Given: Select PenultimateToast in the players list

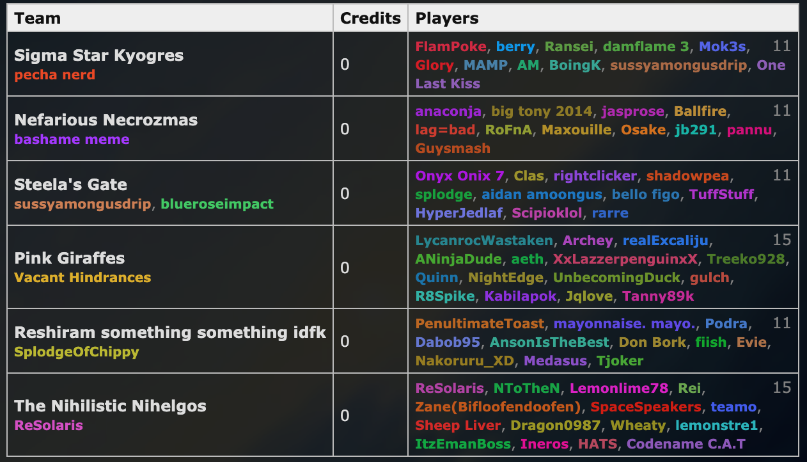Looking at the screenshot, I should point(480,324).
